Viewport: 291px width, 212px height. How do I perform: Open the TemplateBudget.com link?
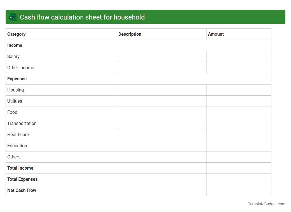coord(266,204)
